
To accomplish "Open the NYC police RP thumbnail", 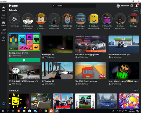I will click(58, 71).
